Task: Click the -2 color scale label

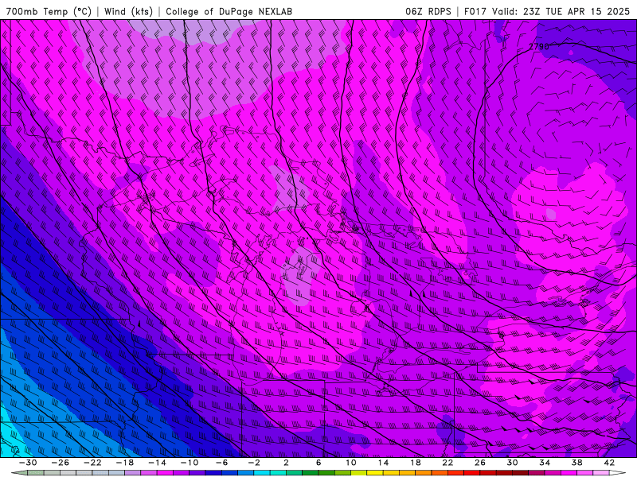Action: click(x=254, y=463)
